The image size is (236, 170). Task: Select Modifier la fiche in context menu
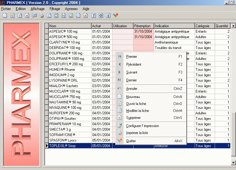point(151,111)
